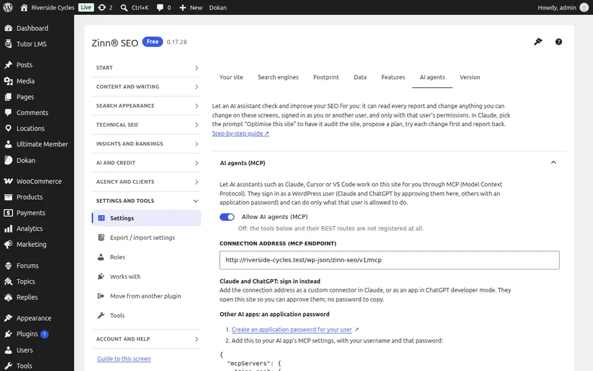Open Export / import settings
The height and width of the screenshot is (371, 593).
[x=146, y=237]
